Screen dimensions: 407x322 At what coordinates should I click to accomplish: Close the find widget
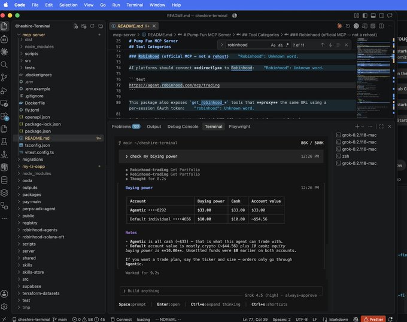click(347, 45)
